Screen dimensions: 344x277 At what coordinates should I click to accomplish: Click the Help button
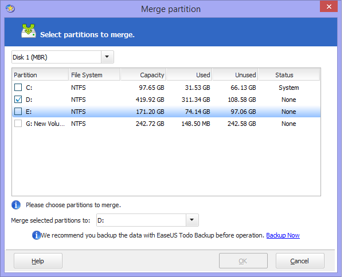coord(38,261)
